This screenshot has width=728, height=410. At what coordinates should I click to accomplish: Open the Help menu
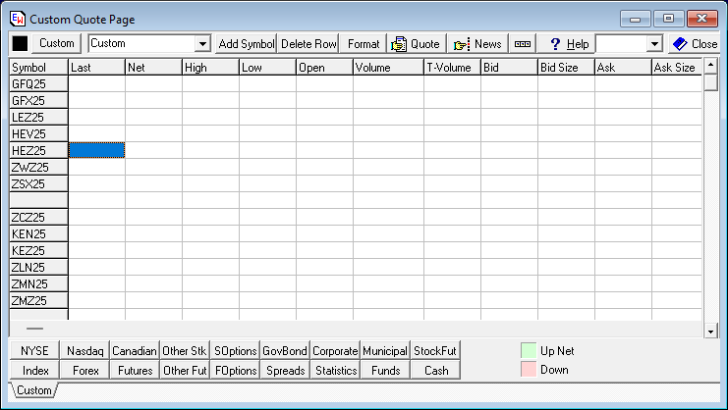(x=568, y=44)
